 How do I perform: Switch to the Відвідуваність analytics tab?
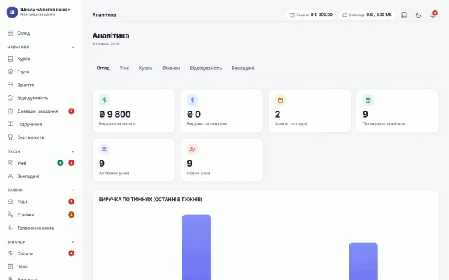click(206, 69)
